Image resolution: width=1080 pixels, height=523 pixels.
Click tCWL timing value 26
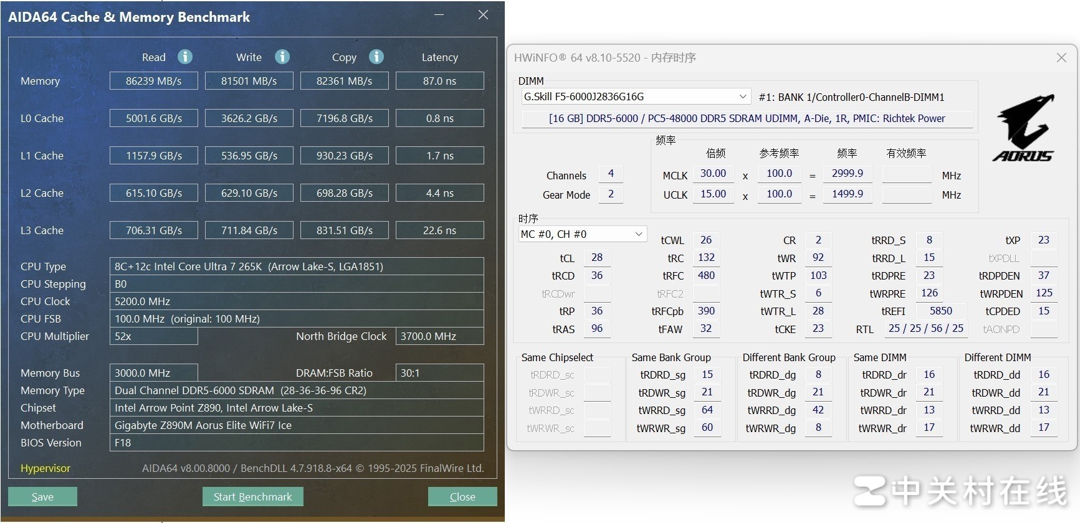pyautogui.click(x=706, y=240)
